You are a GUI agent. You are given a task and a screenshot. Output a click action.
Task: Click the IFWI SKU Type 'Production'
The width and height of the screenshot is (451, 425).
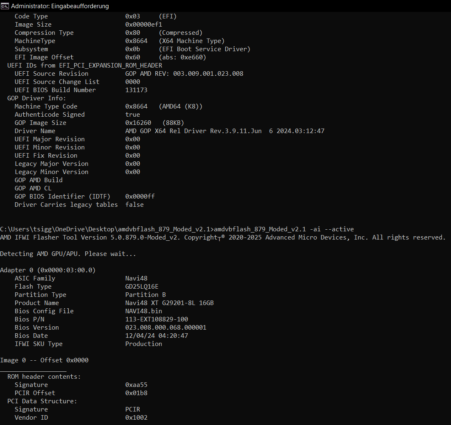(143, 344)
